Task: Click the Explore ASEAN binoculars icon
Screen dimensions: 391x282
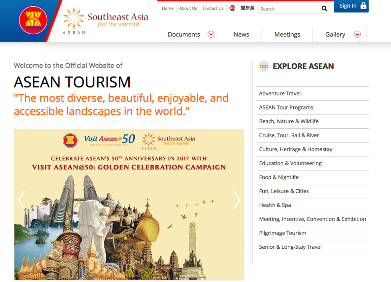Action: 264,66
